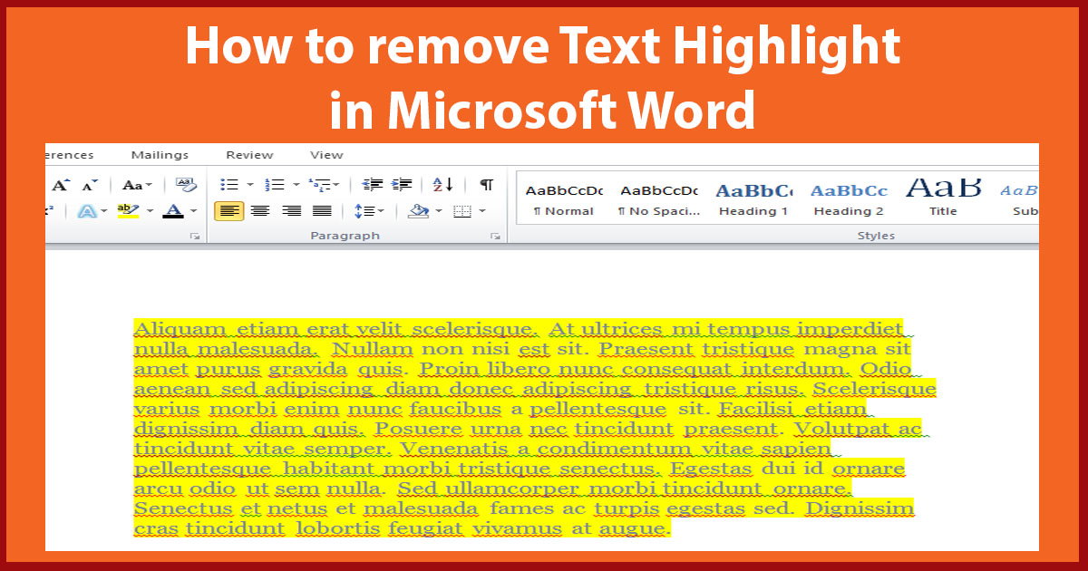Click the Grow Font icon
The image size is (1088, 571).
pos(60,183)
